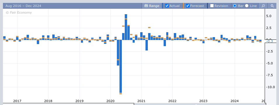Zoom in with magnifier plus icon

pyautogui.click(x=263, y=6)
